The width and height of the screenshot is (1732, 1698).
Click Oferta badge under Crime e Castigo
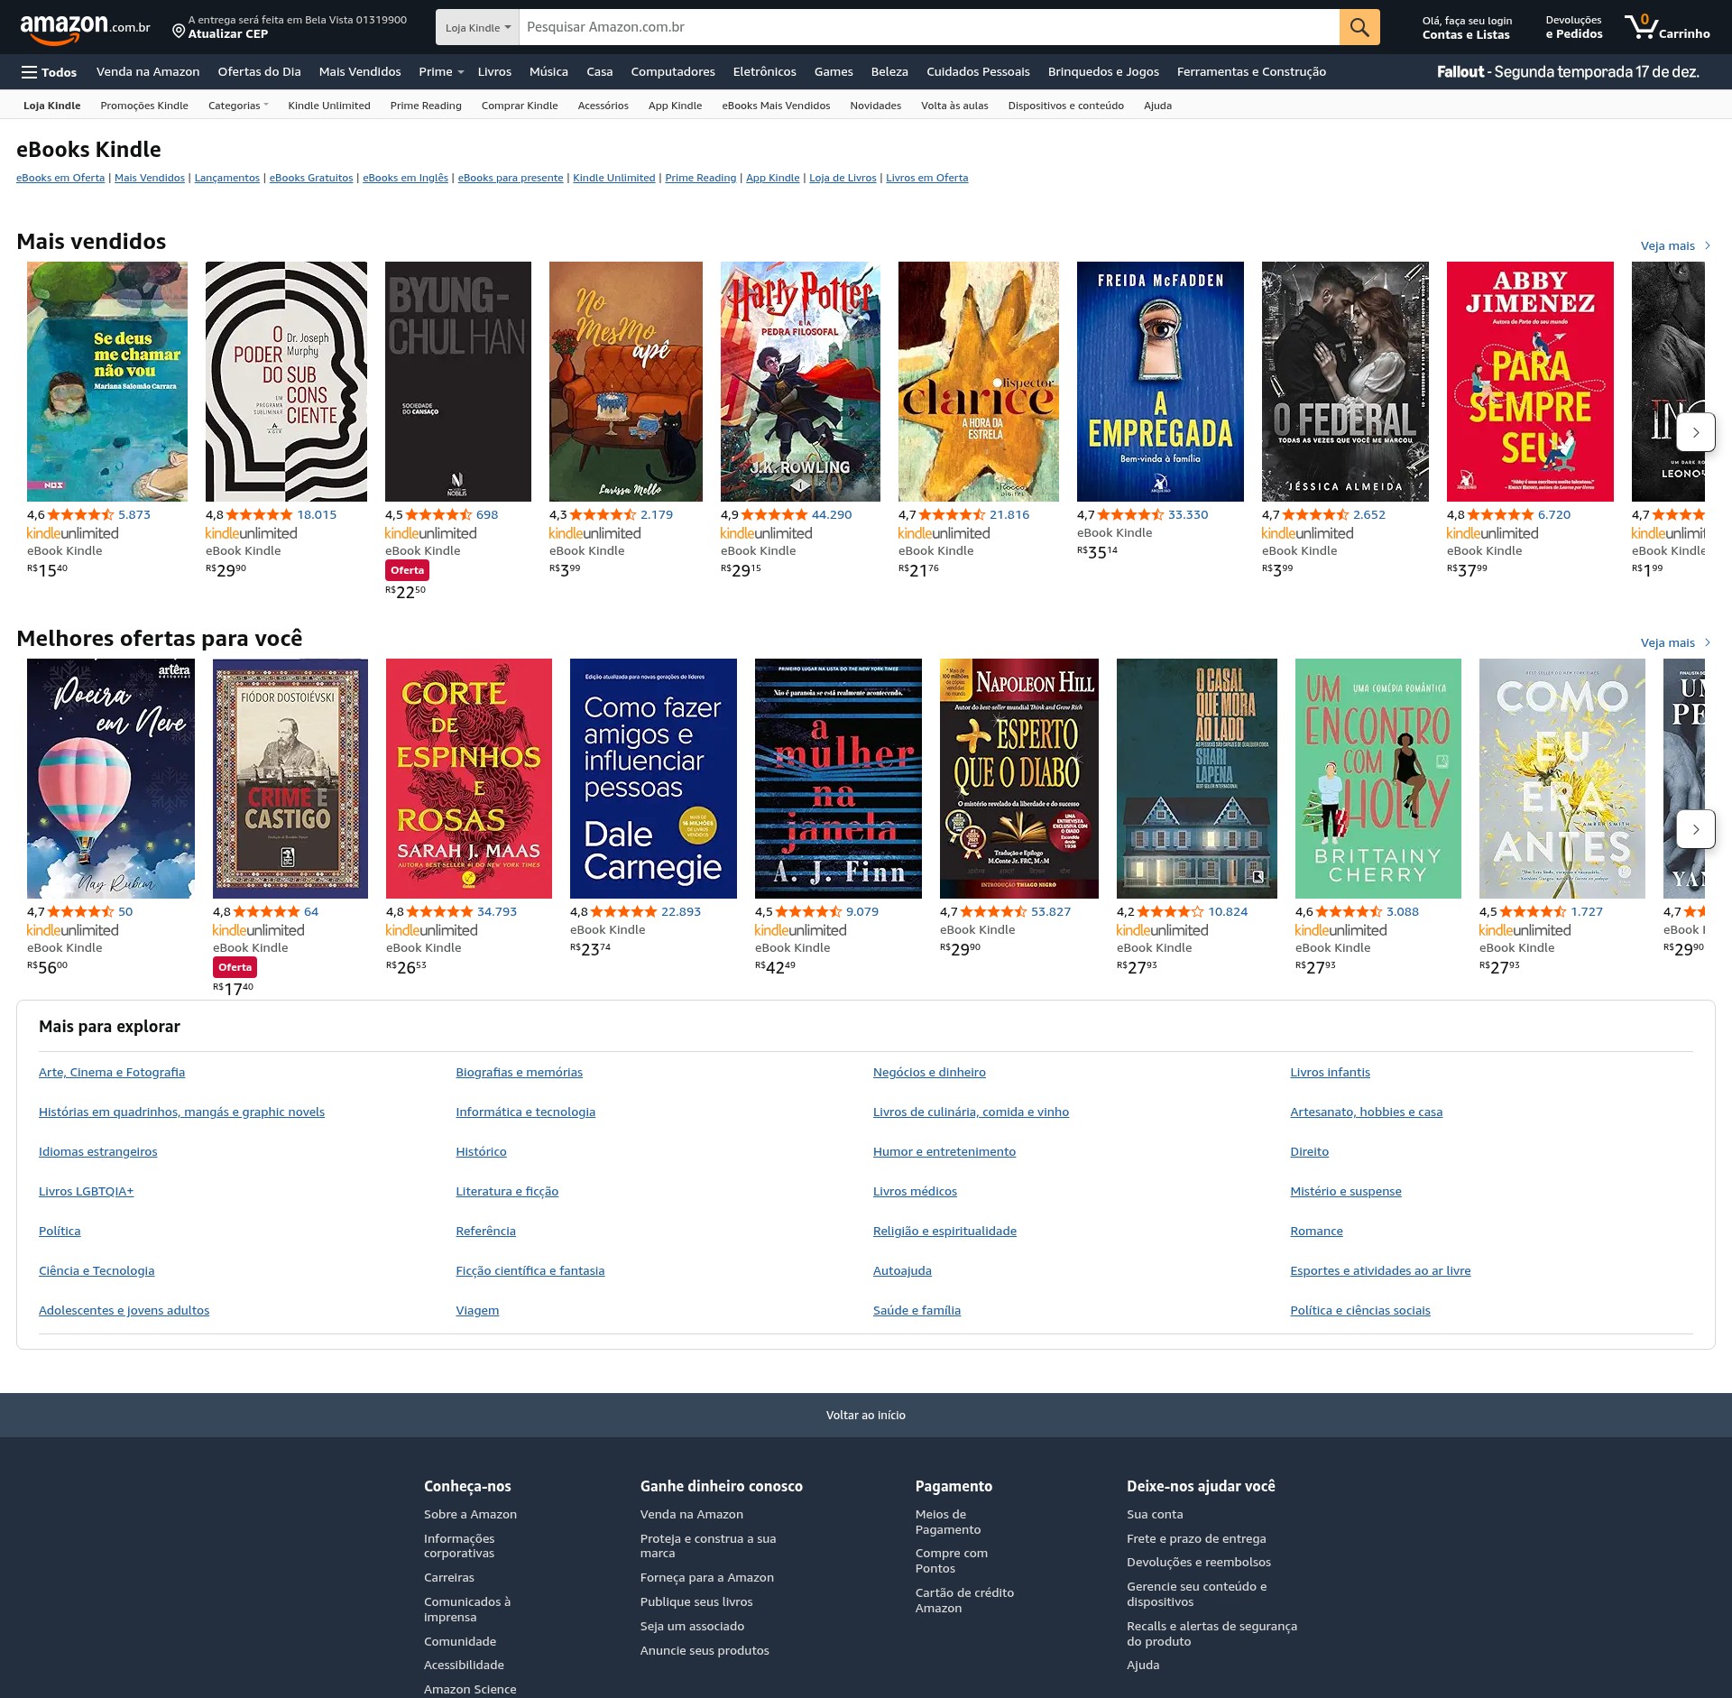(235, 967)
